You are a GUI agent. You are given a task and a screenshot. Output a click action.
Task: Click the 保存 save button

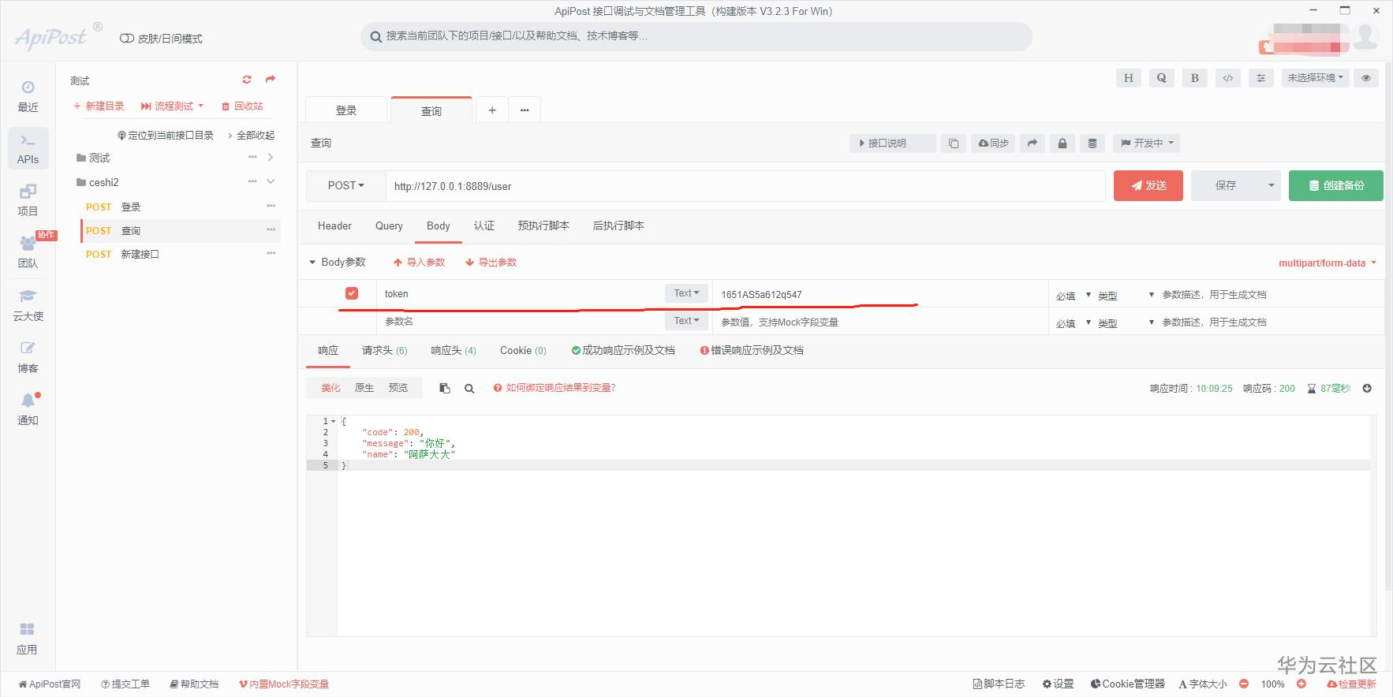(x=1226, y=186)
